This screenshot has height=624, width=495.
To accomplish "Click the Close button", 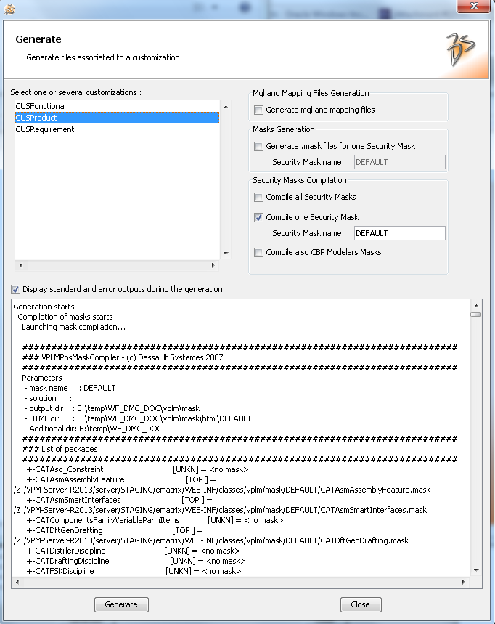I will 361,604.
